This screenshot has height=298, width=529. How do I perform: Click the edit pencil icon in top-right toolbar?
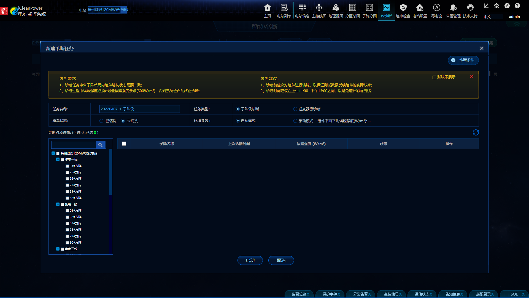click(x=486, y=6)
